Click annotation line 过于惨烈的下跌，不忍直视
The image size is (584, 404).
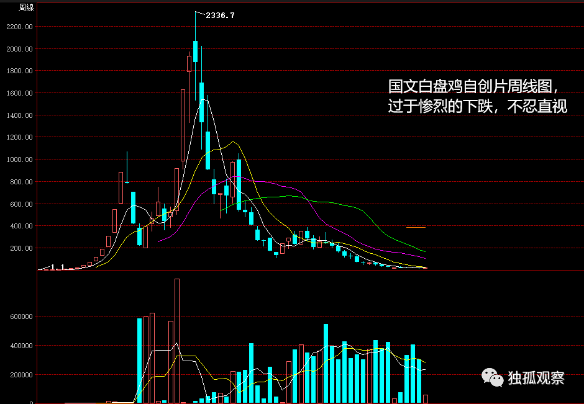(x=478, y=106)
